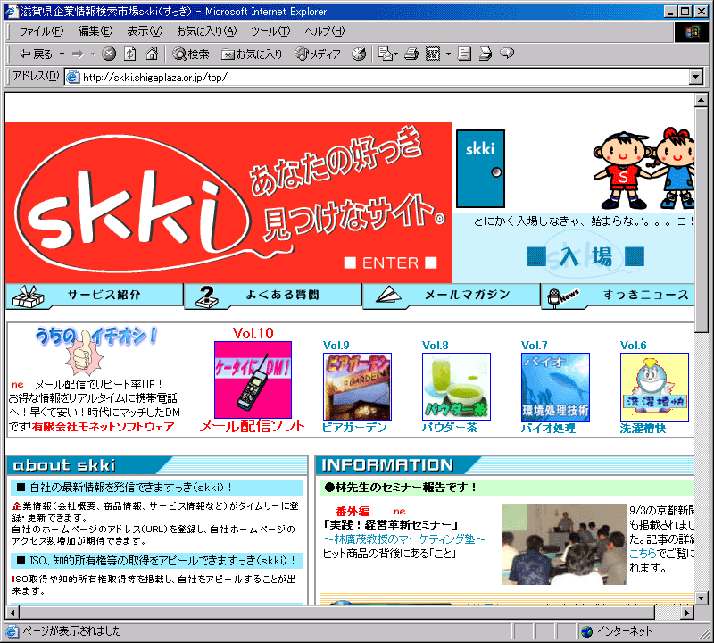Open the お気に入り menu in the menu bar
The height and width of the screenshot is (643, 714).
pyautogui.click(x=207, y=31)
